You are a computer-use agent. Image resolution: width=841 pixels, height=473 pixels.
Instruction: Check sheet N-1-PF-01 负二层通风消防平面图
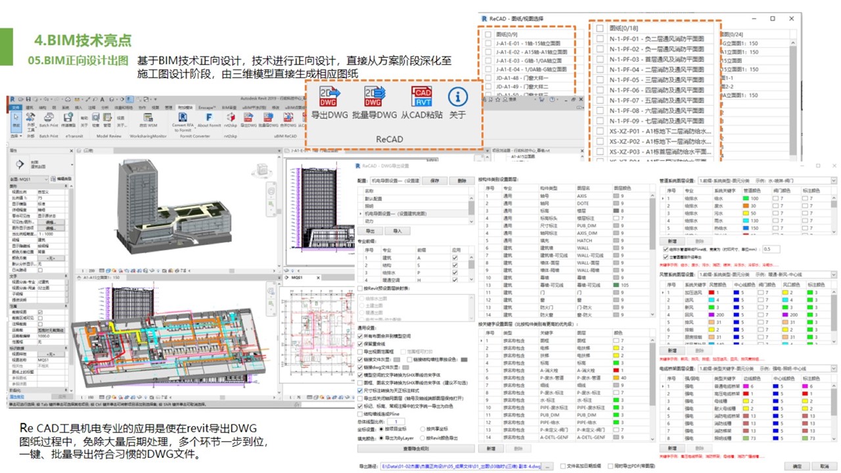[x=601, y=39]
